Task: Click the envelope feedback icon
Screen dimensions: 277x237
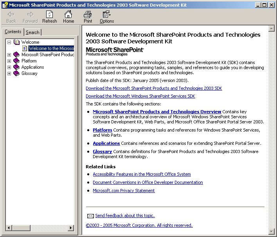Action: coord(90,216)
